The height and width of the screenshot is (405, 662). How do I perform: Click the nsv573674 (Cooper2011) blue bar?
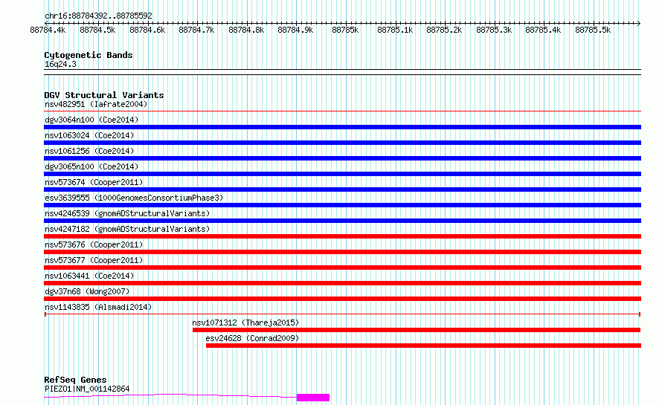point(342,189)
